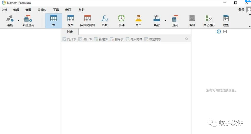Click the search magnifier icon
251x134 pixels.
click(187, 39)
